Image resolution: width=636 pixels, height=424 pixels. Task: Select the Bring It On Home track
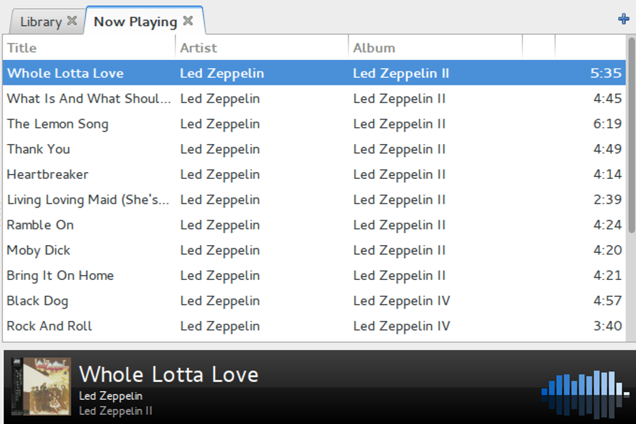[60, 276]
